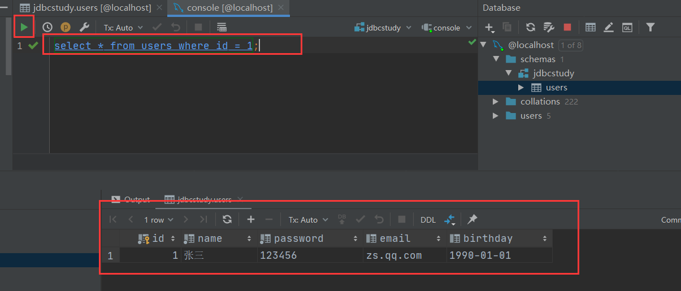This screenshot has height=291, width=681.
Task: Run the query with the green Execute button
Action: [x=24, y=27]
